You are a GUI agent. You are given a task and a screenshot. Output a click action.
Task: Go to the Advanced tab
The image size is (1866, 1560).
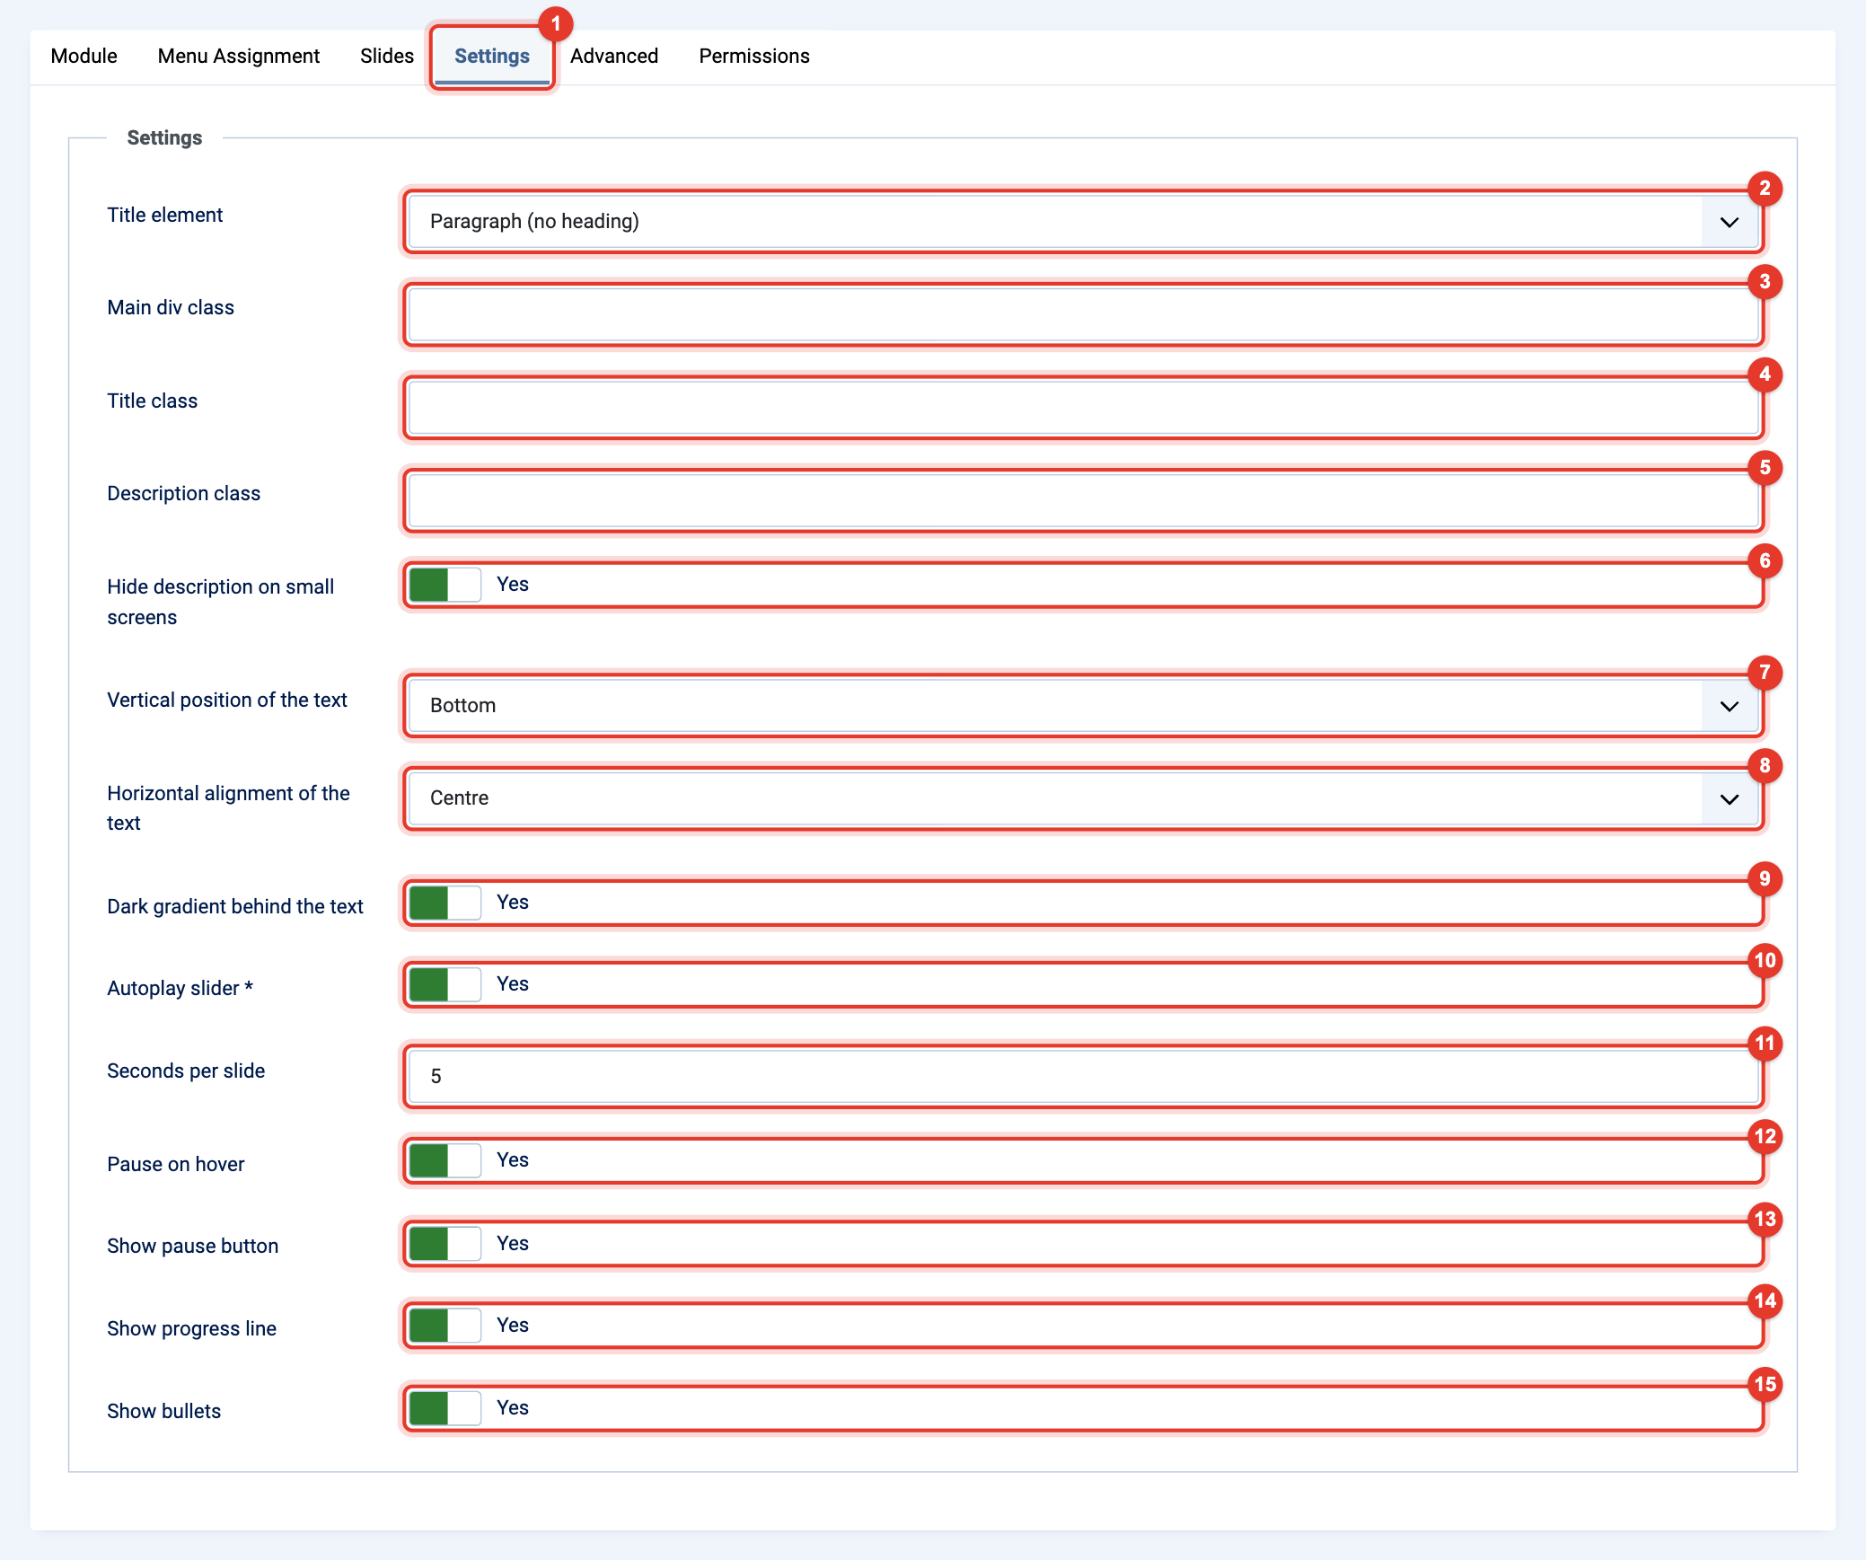(x=614, y=56)
